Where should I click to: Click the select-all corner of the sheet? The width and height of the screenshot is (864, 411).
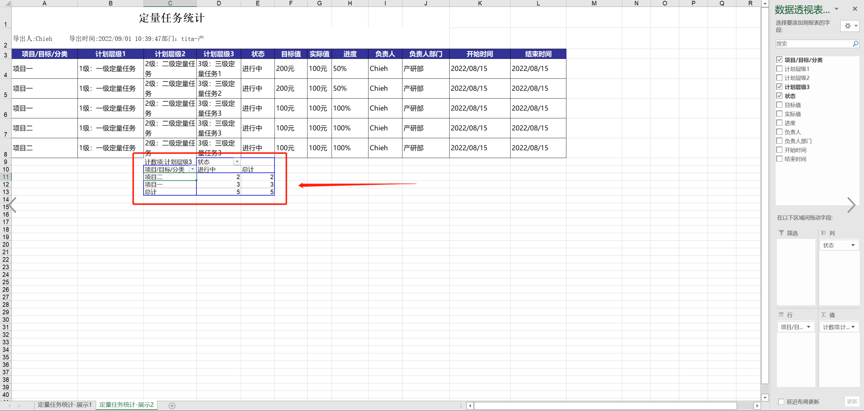[6, 3]
